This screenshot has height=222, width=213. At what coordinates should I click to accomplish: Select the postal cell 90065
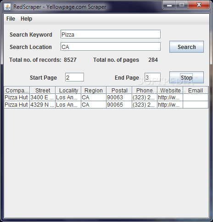pyautogui.click(x=119, y=105)
